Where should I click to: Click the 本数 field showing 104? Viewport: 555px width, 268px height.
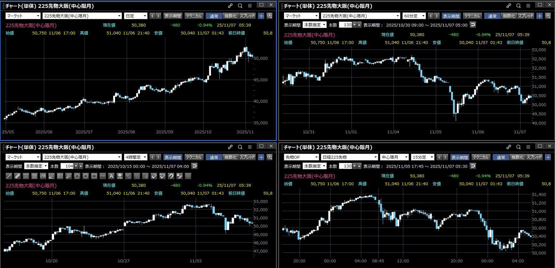click(x=67, y=166)
